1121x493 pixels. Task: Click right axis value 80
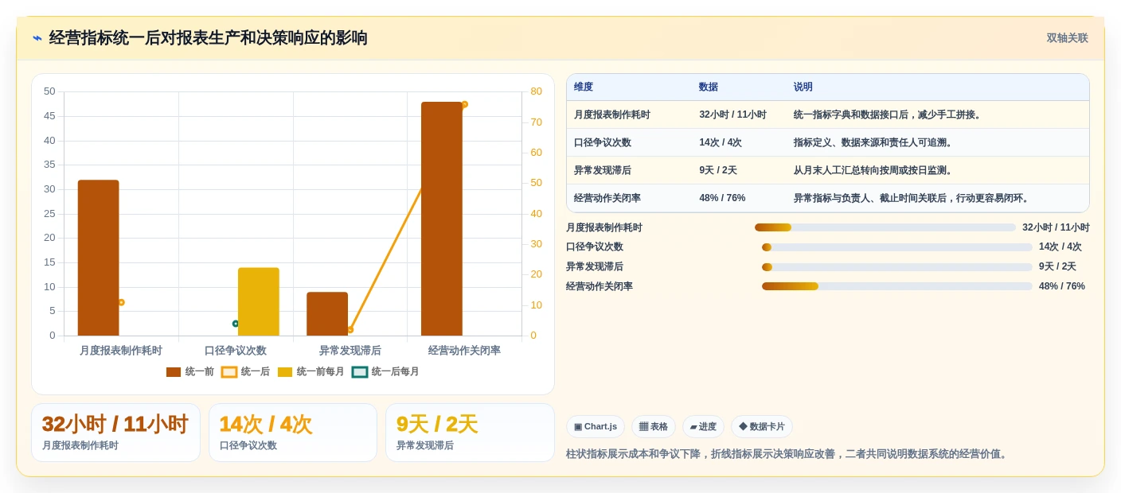click(x=536, y=91)
